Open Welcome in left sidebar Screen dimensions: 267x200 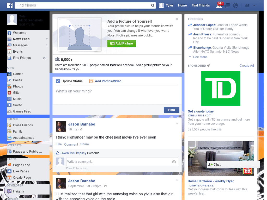pyautogui.click(x=28, y=33)
